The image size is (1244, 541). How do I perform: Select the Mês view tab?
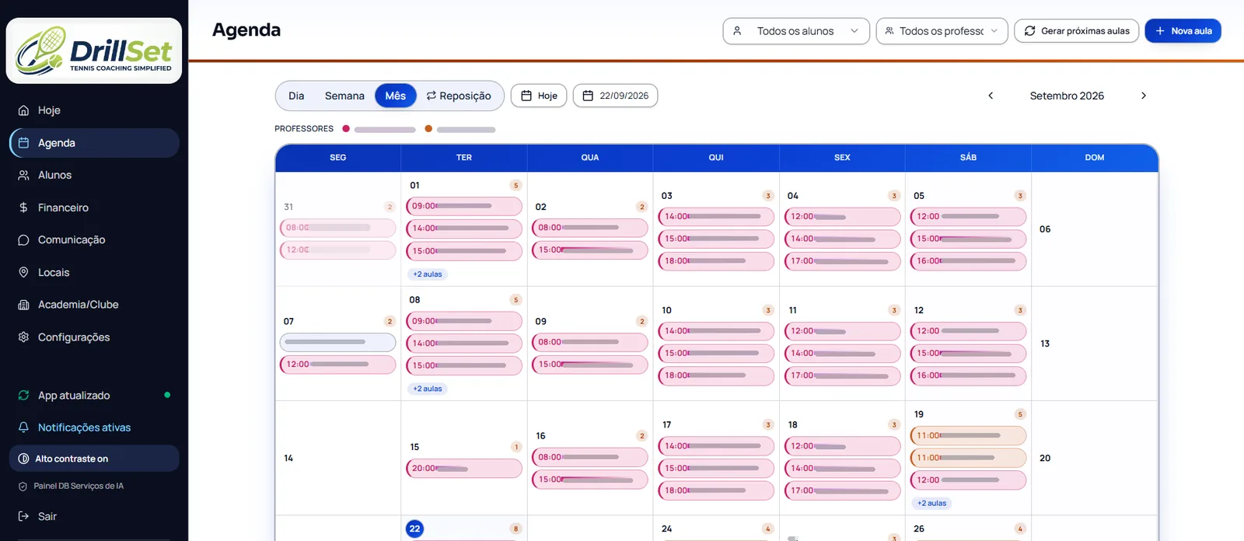coord(396,96)
